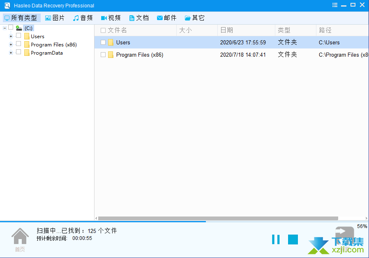Switch to the 视频 video filter tab
The width and height of the screenshot is (369, 258).
(x=111, y=18)
